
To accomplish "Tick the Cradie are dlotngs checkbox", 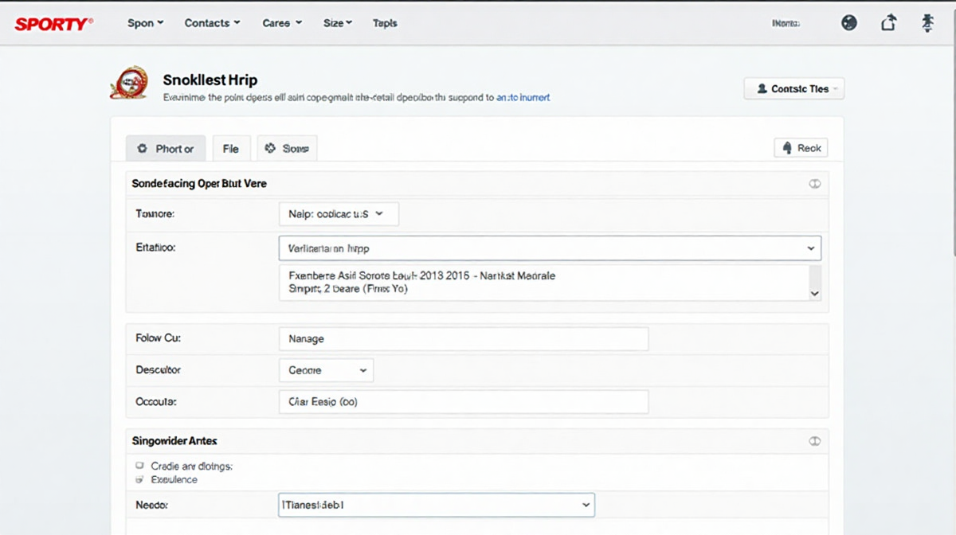I will tap(140, 466).
